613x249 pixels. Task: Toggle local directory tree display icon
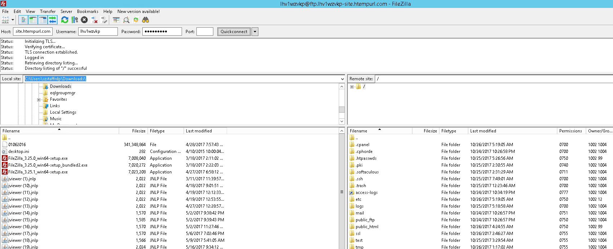click(33, 20)
